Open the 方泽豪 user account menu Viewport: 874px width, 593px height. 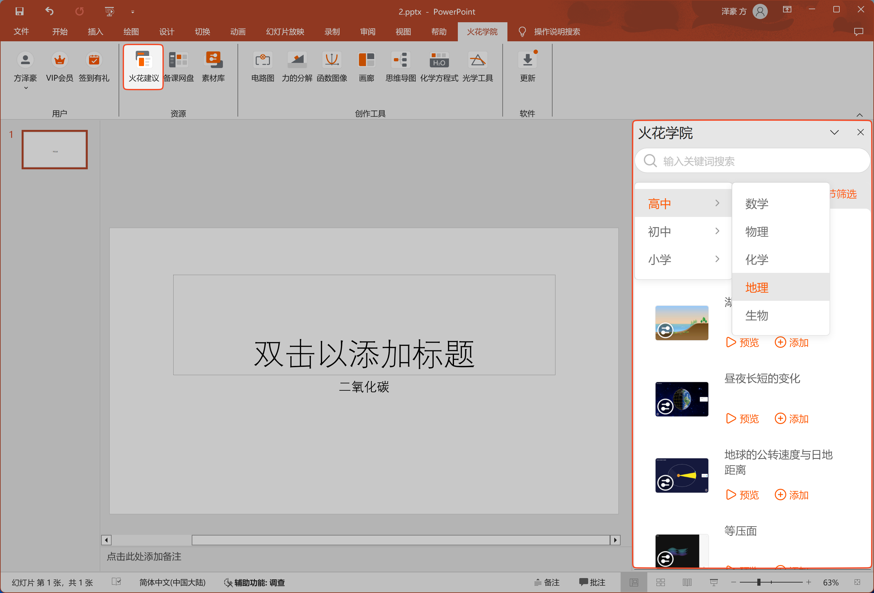tap(25, 70)
